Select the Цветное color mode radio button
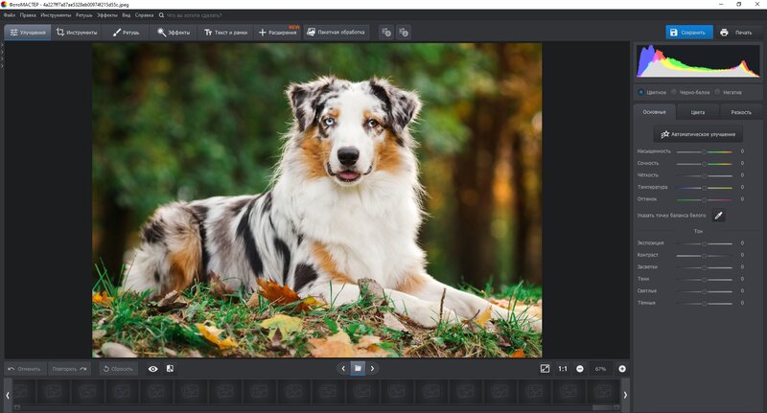 [641, 92]
